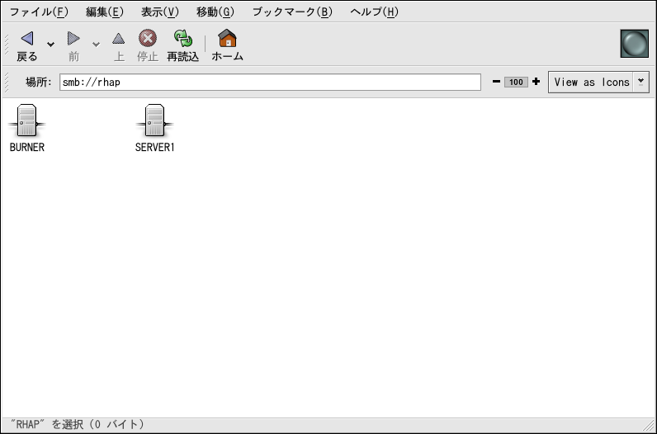The height and width of the screenshot is (434, 657).
Task: Expand the Forward history dropdown arrow
Action: pyautogui.click(x=96, y=45)
